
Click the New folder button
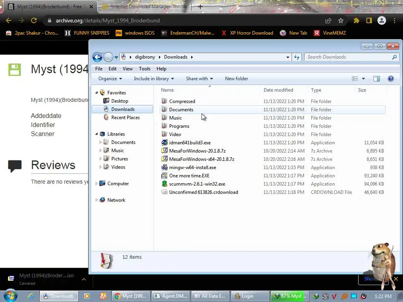tap(237, 79)
